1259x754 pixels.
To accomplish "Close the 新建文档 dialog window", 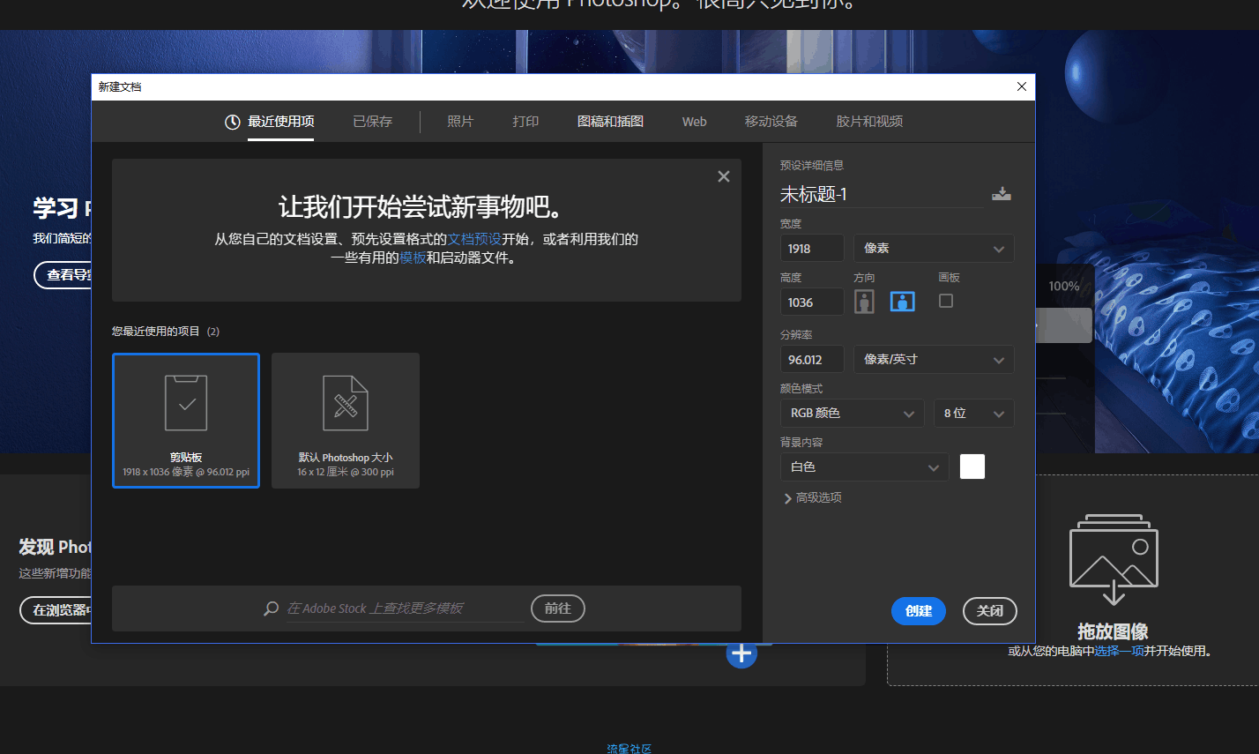I will click(x=1022, y=86).
